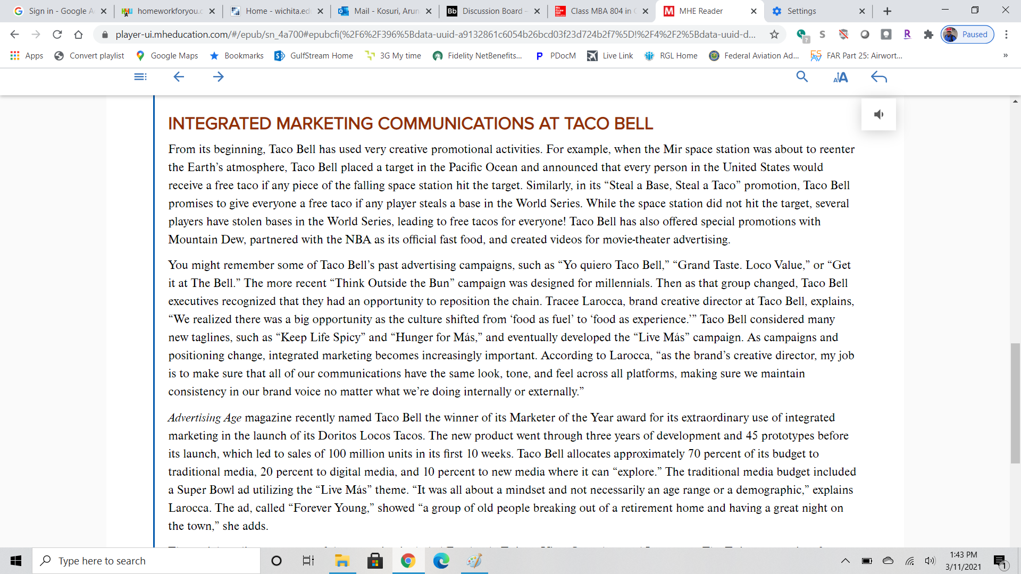The height and width of the screenshot is (574, 1021).
Task: Open Chrome three-dot menu
Action: tap(1006, 35)
